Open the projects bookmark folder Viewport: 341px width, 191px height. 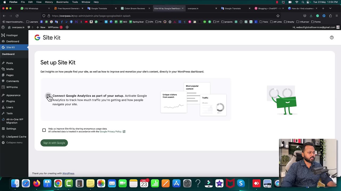(x=227, y=22)
